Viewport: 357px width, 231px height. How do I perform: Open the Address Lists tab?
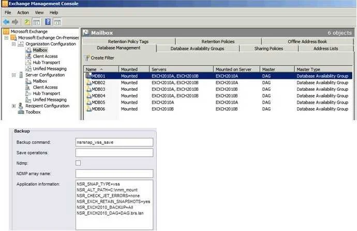tap(325, 48)
